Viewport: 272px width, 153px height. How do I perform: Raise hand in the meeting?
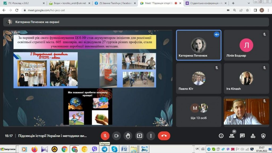(x=128, y=136)
